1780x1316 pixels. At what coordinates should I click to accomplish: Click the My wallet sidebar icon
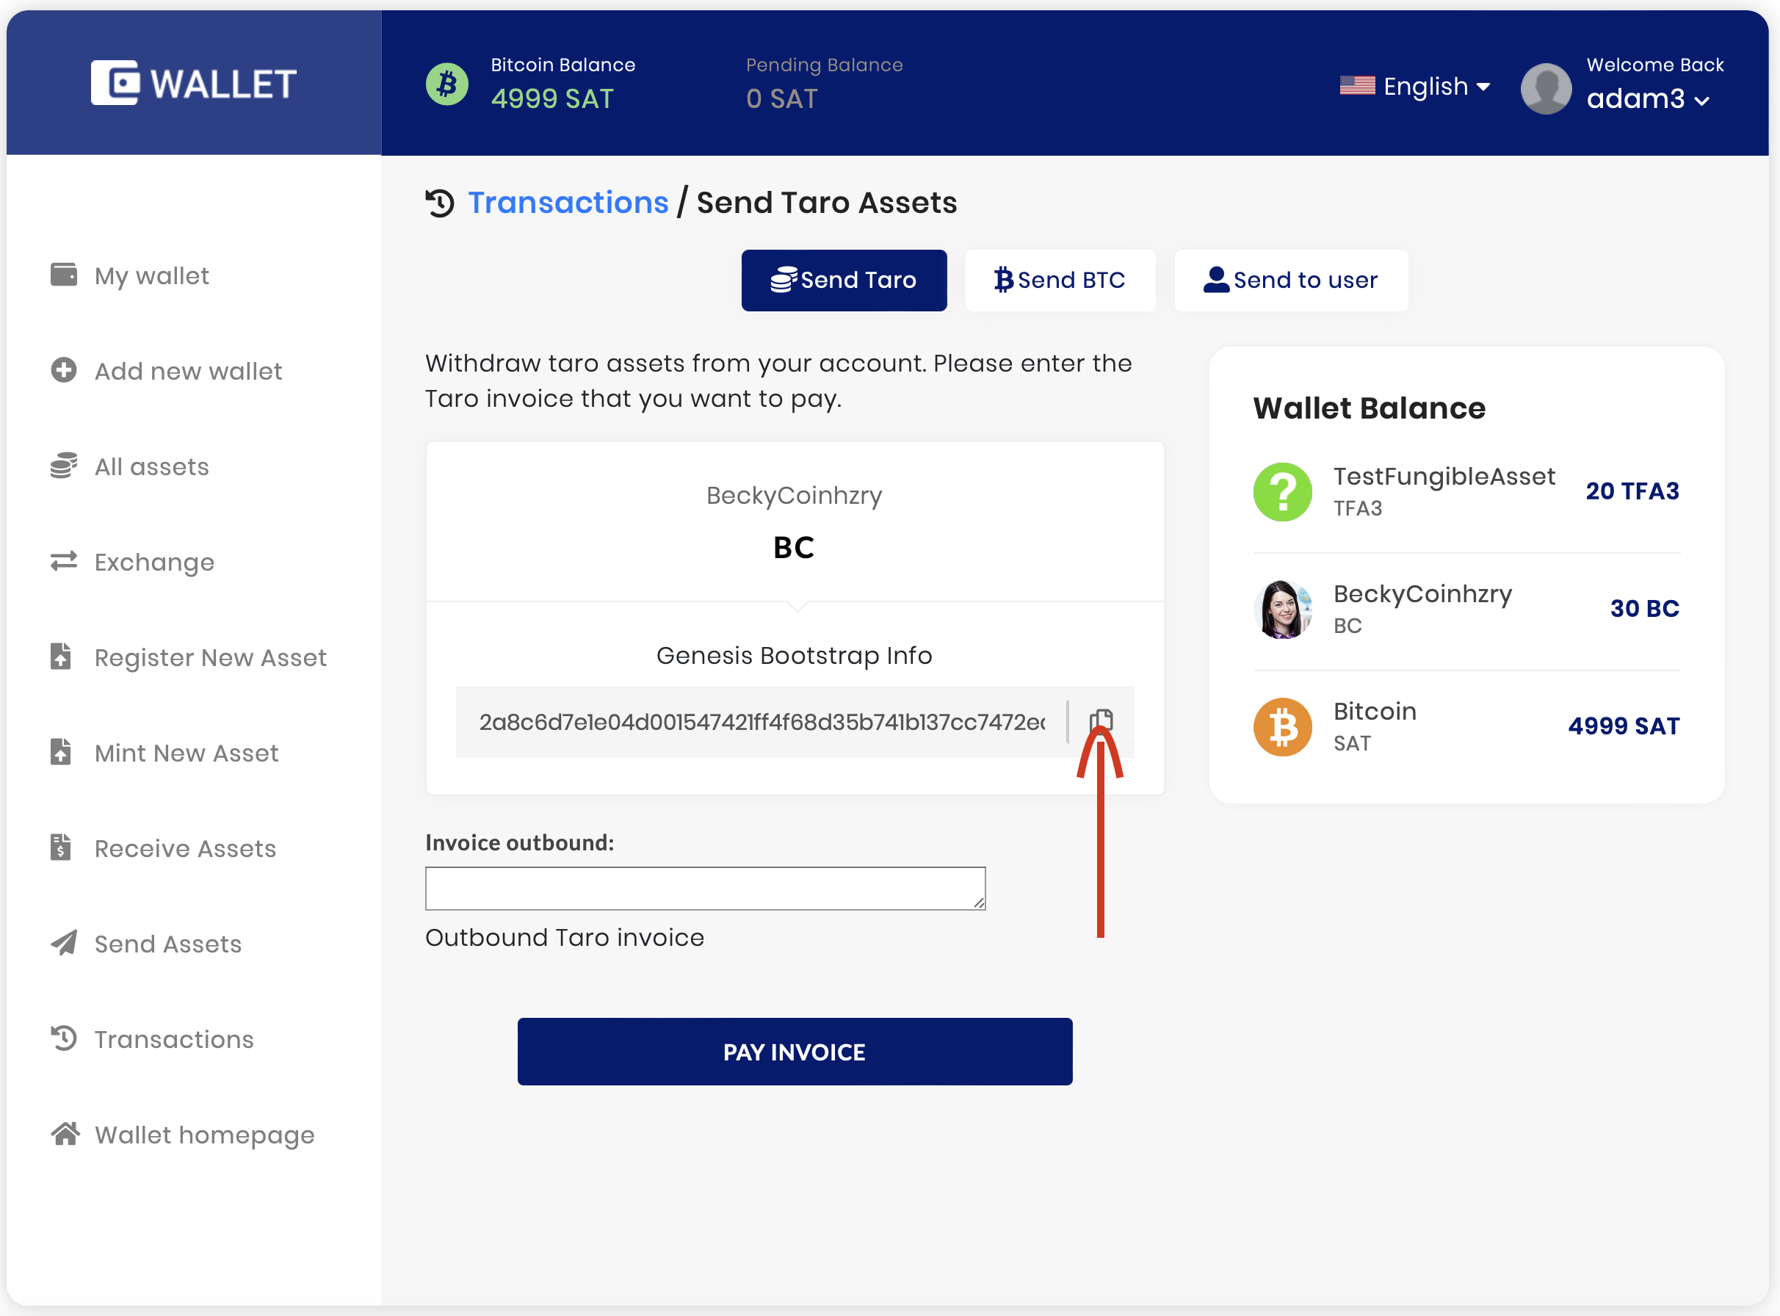coord(64,275)
